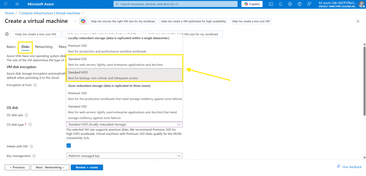
Task: Select zone-redundant Standard SSD option
Action: pos(124,112)
